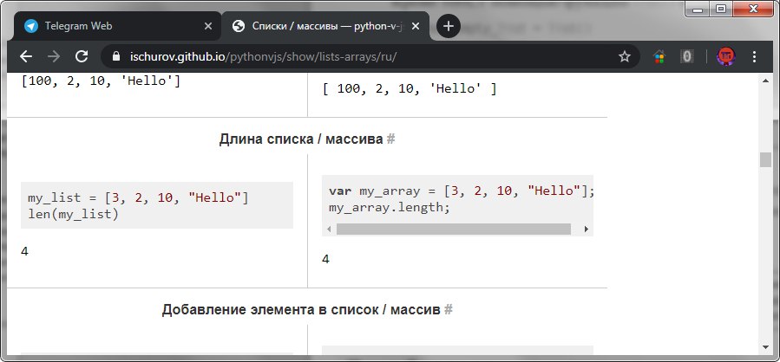The image size is (780, 362).
Task: Click the Python result 4
Action: pos(24,251)
